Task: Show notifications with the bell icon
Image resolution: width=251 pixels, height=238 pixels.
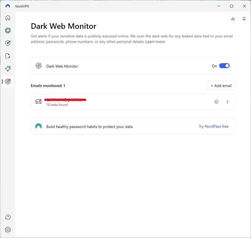Action: pyautogui.click(x=244, y=19)
